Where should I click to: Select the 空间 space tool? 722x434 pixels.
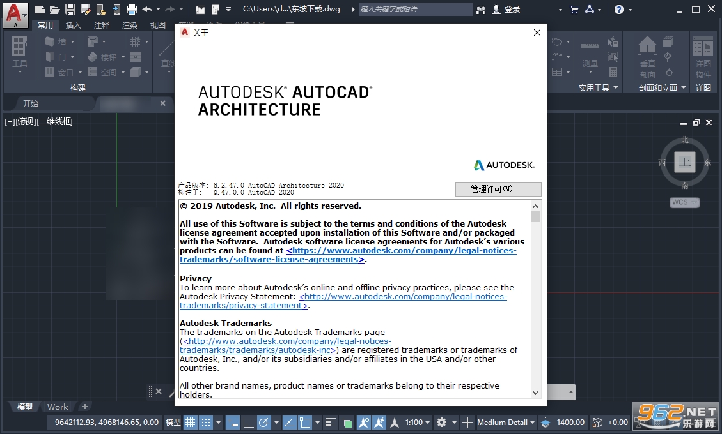[102, 72]
